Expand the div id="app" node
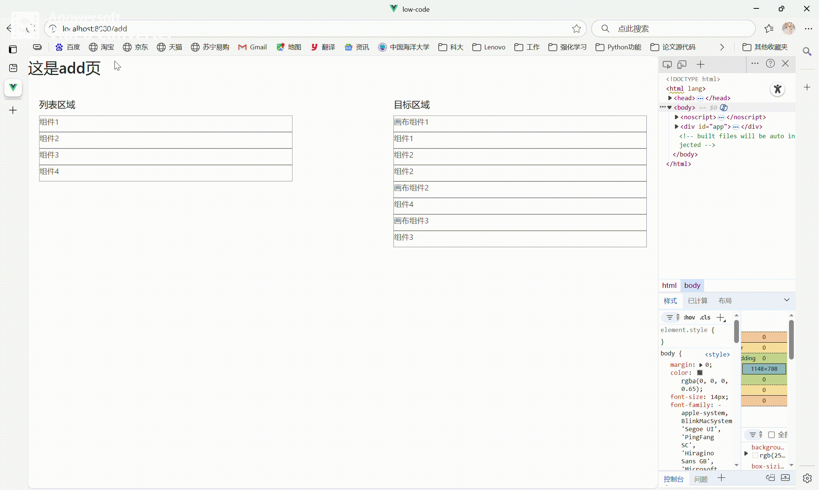The width and height of the screenshot is (819, 490). pyautogui.click(x=676, y=127)
